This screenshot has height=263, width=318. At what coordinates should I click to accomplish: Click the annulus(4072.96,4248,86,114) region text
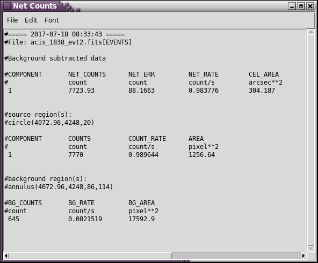[x=61, y=187]
